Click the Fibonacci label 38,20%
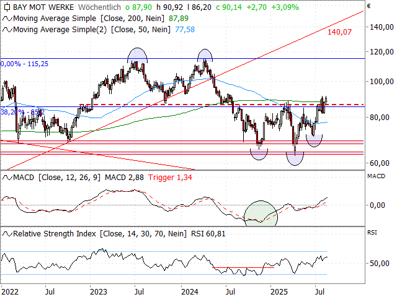 point(12,112)
